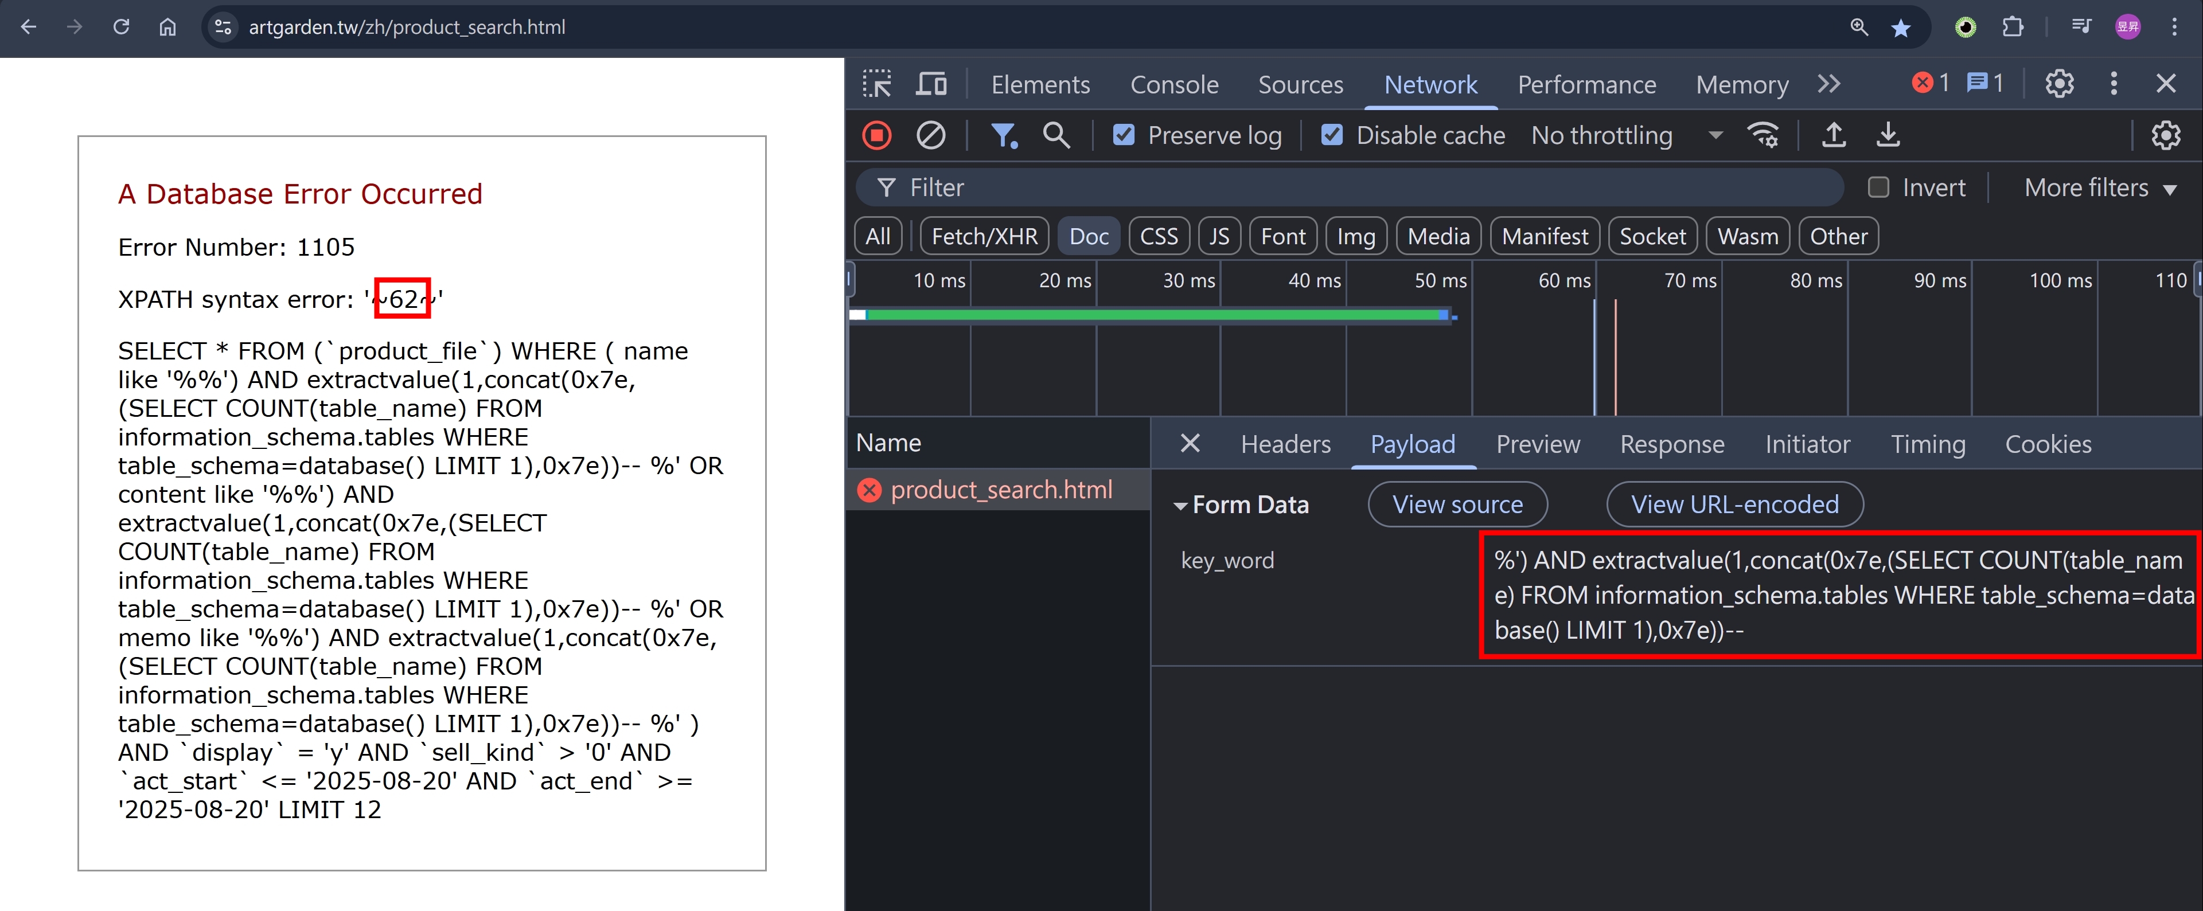Switch to the Performance tab
This screenshot has height=911, width=2203.
tap(1586, 84)
